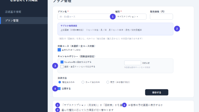Click the キャンセルポリシー (回数返却設定) heading
This screenshot has width=199, height=112.
click(76, 56)
